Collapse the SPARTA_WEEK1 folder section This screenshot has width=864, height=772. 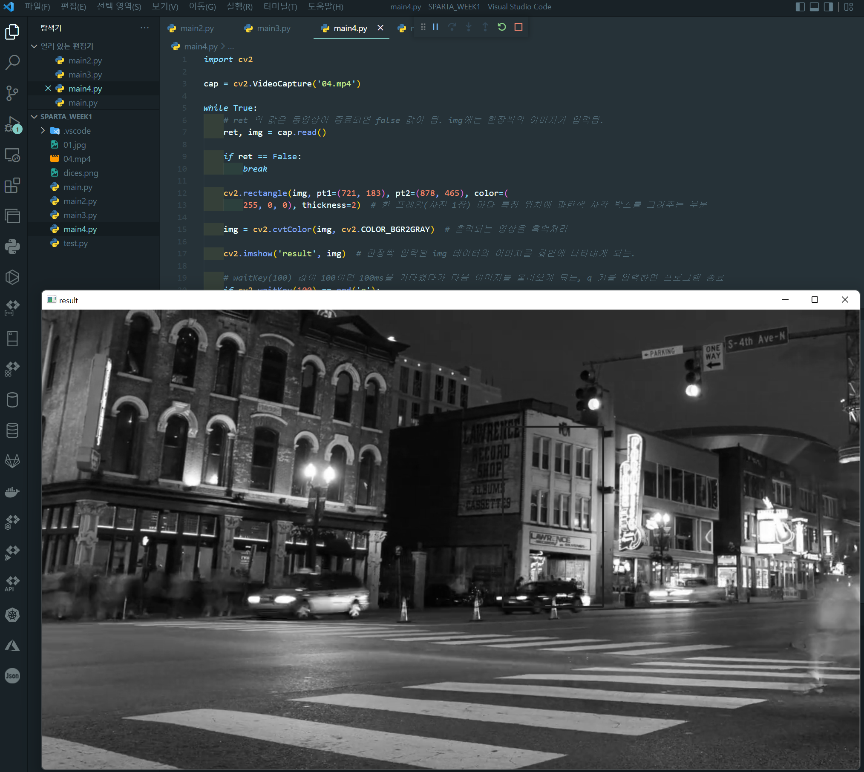tap(35, 117)
